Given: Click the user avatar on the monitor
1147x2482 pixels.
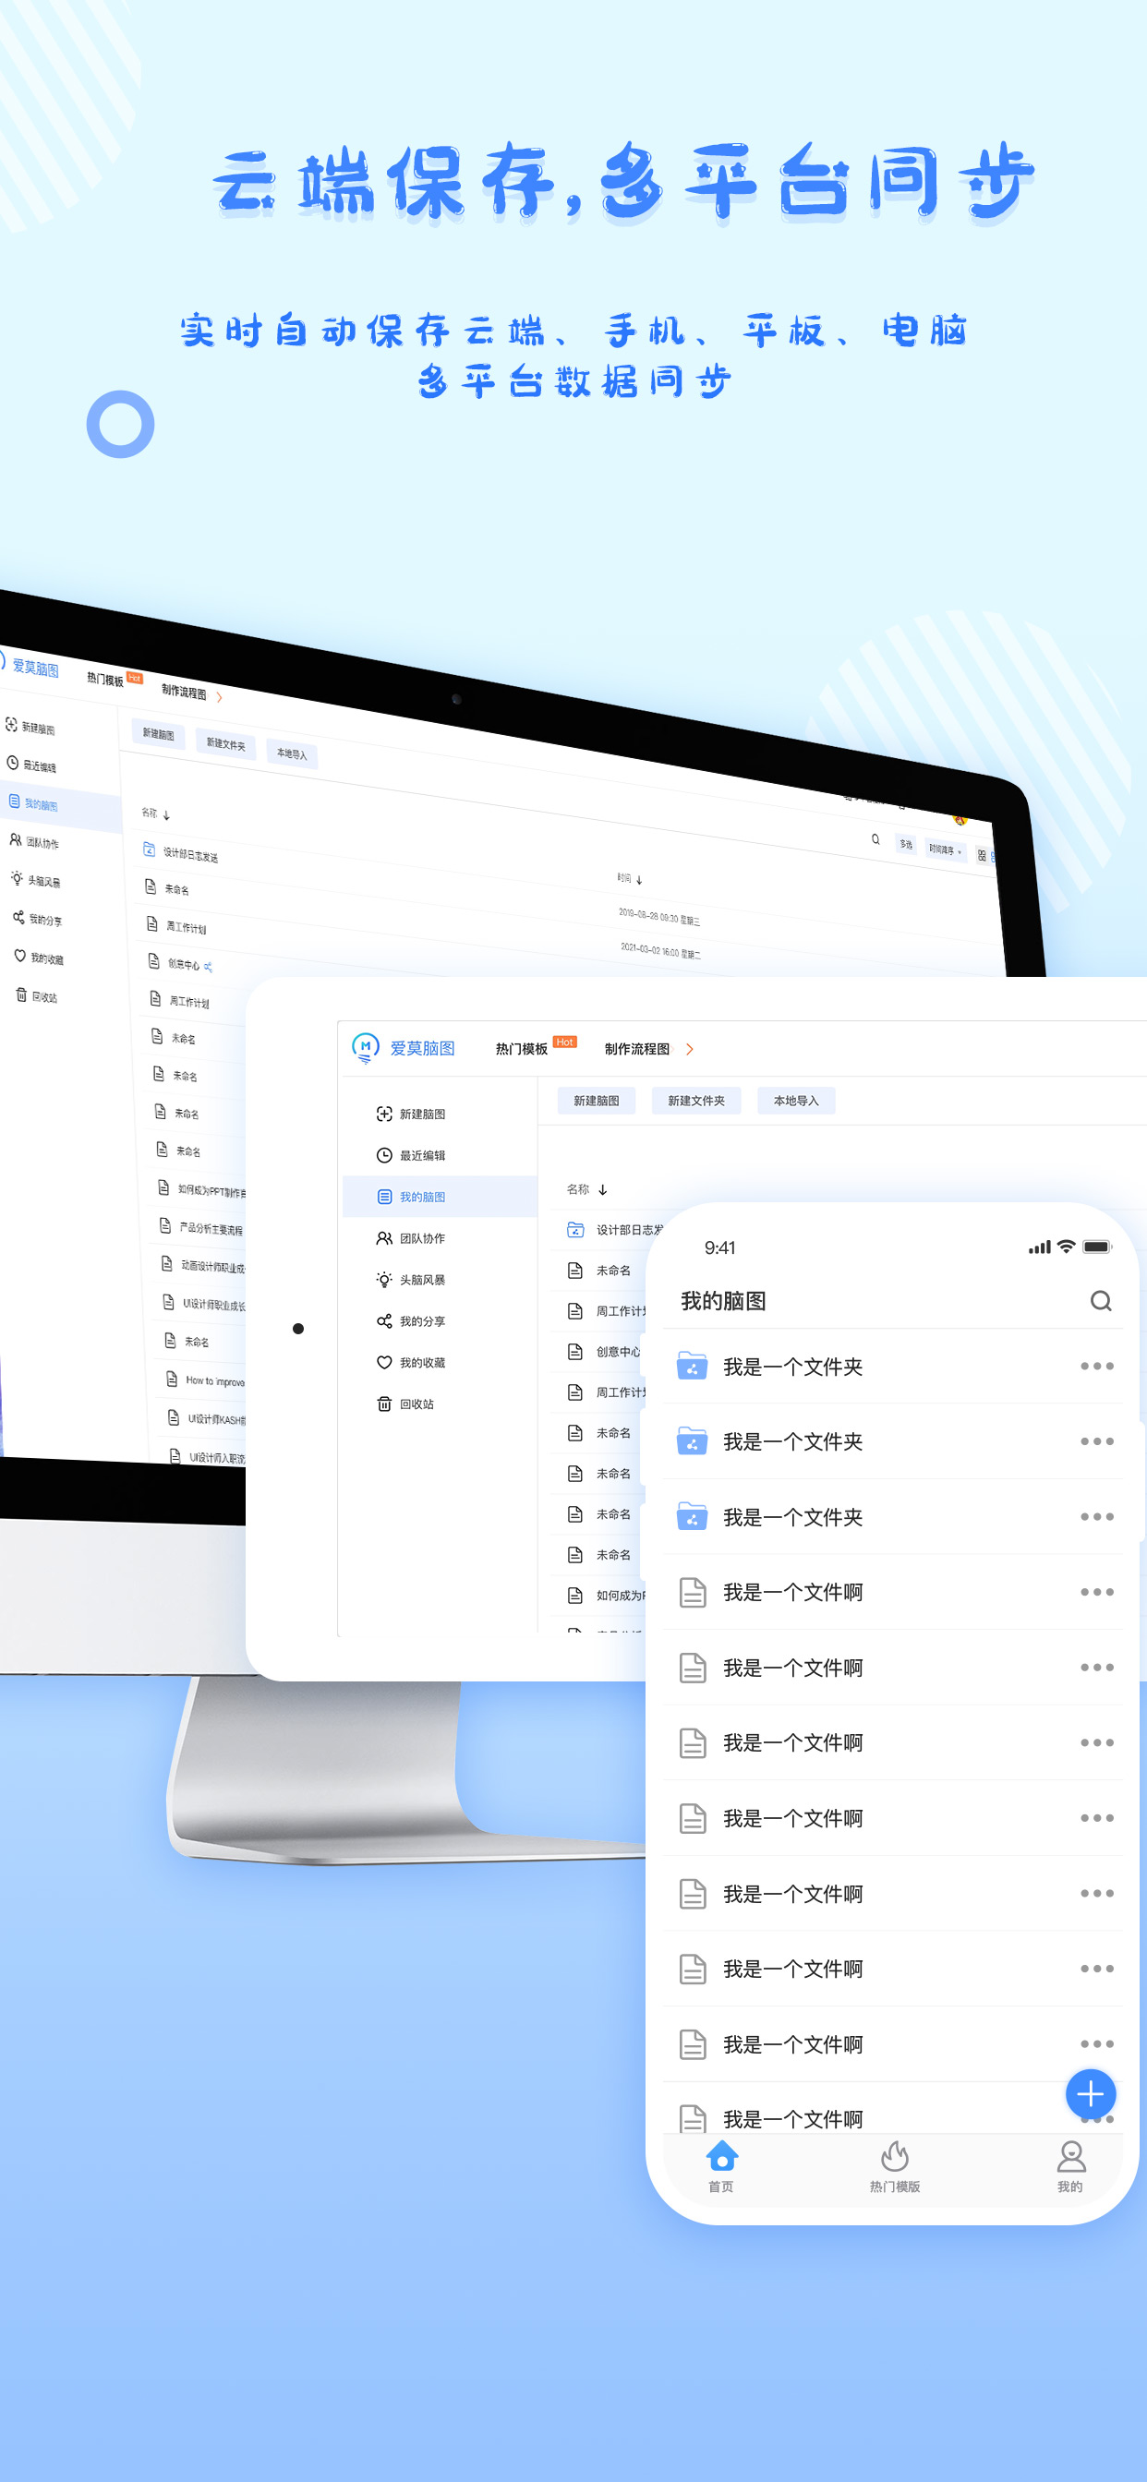Looking at the screenshot, I should [960, 819].
